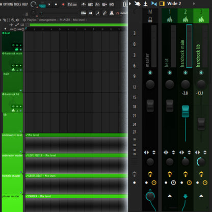Viewport: 212px width, 212px height.
Task: Click the Playlist - Arrangement breadcrumb
Action: click(x=42, y=20)
